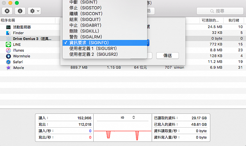Select checked 資訊要求 (SIGINFO) entry
The height and width of the screenshot is (146, 246).
point(105,43)
